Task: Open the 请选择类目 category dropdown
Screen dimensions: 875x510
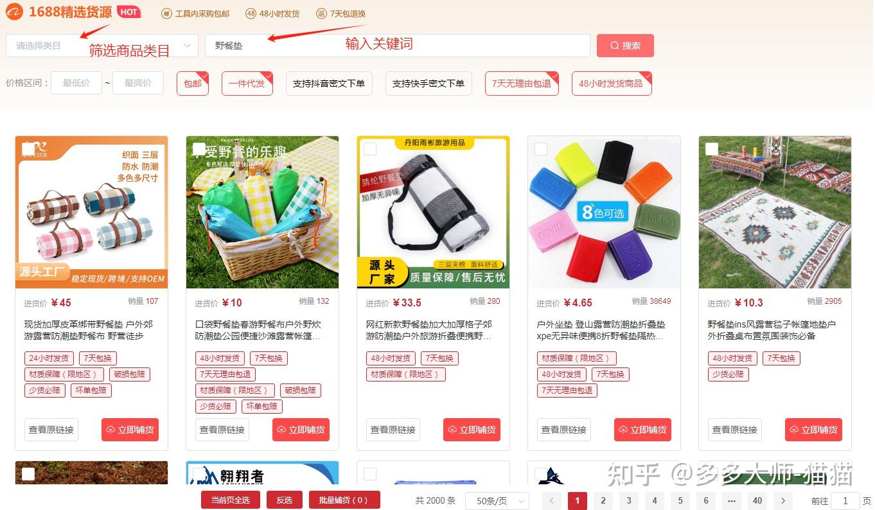Action: pos(102,46)
